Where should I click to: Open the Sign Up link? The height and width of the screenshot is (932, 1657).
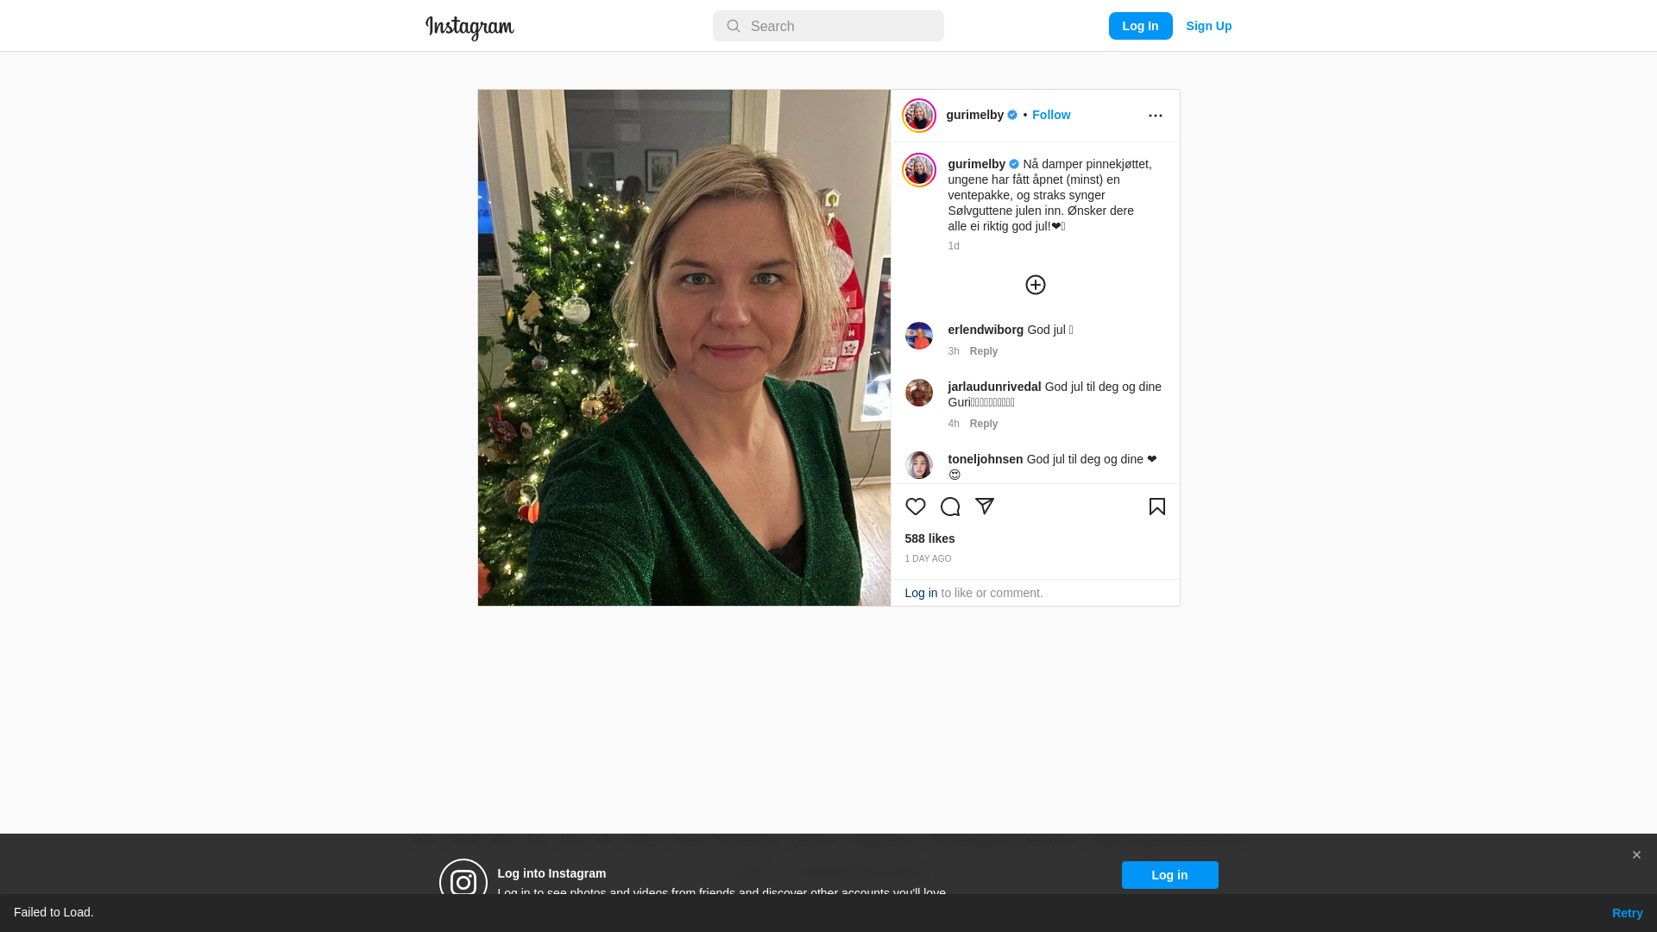1209,26
